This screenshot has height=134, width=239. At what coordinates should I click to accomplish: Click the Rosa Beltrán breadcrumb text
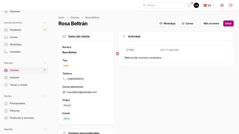coord(92,18)
